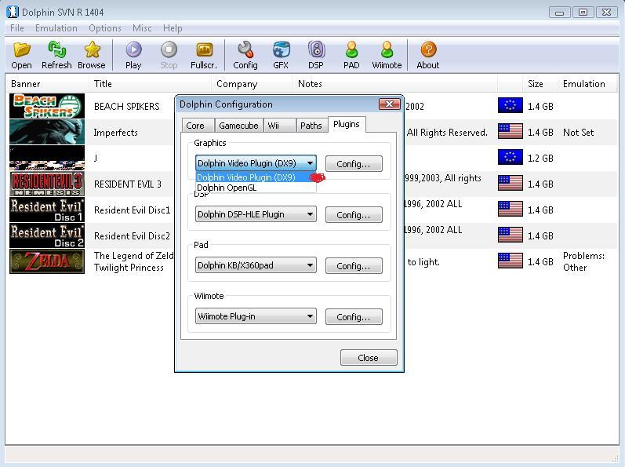Click the Open folder icon
Viewport: 625px width, 467px height.
click(x=21, y=50)
